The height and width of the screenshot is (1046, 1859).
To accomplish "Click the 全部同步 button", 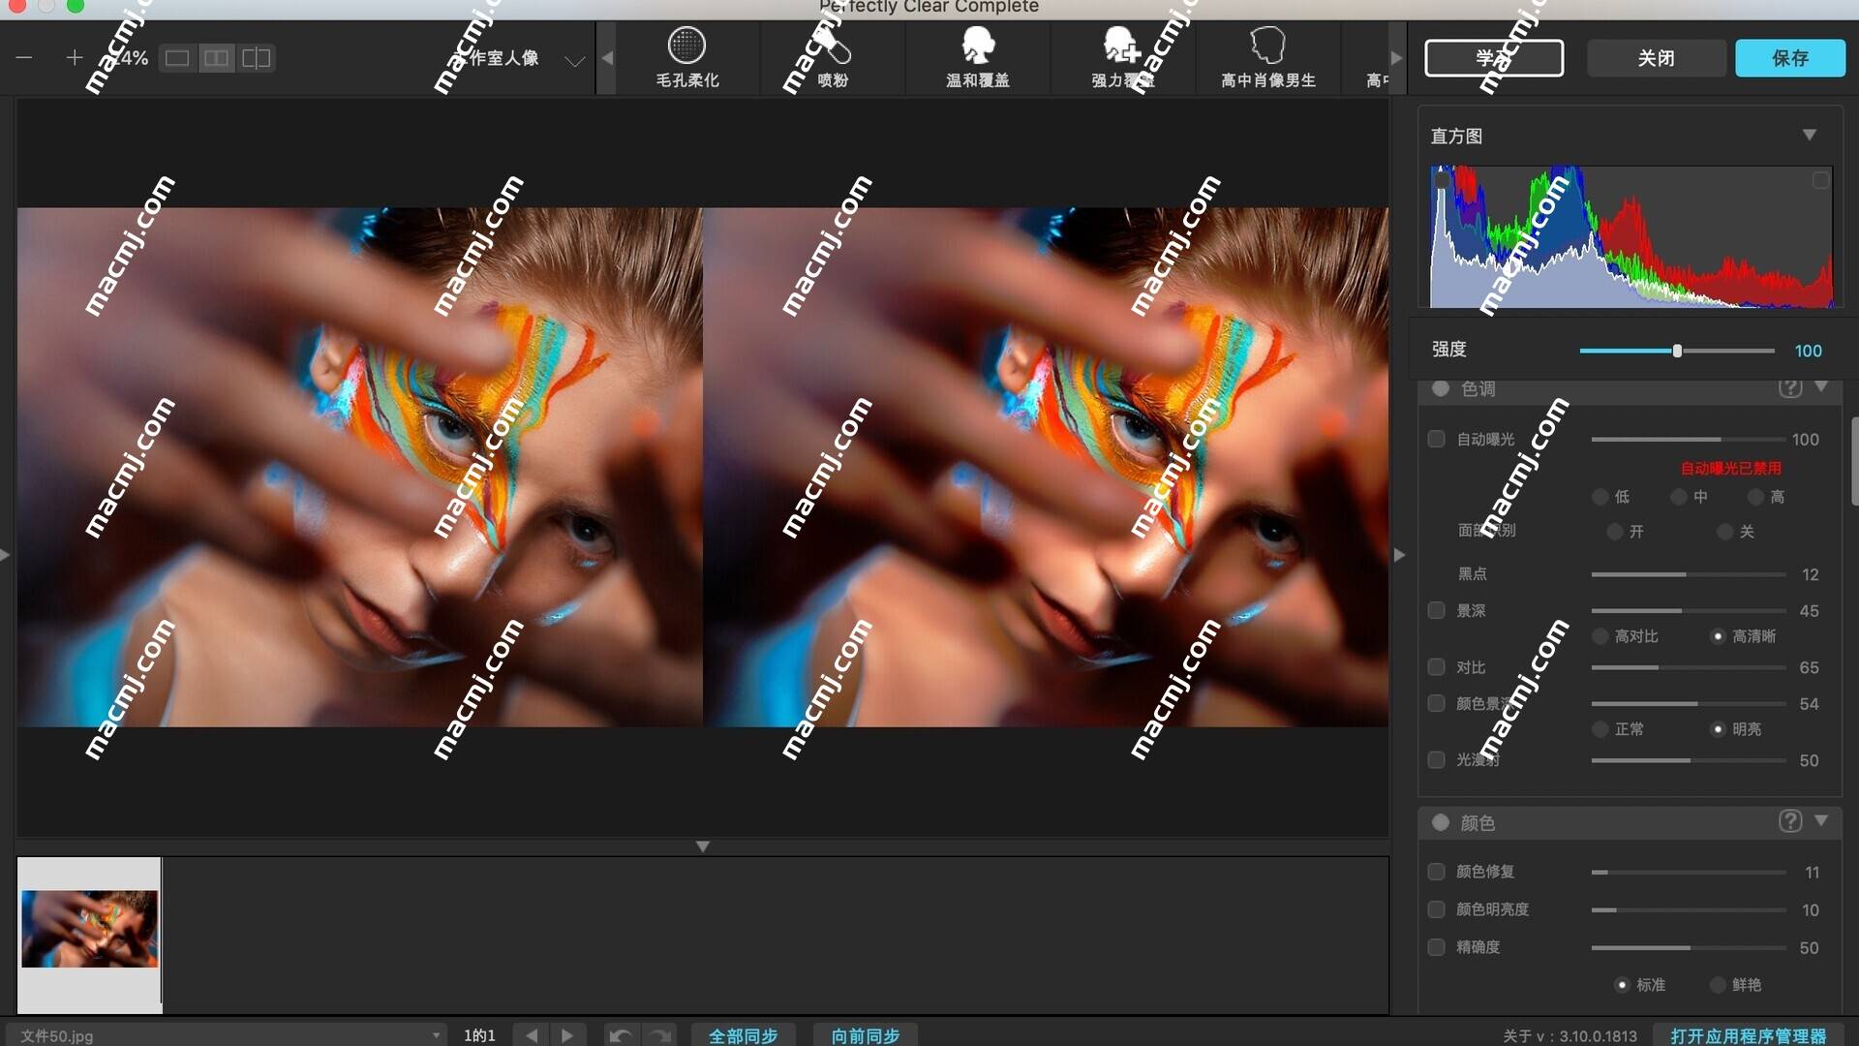I will point(744,1035).
